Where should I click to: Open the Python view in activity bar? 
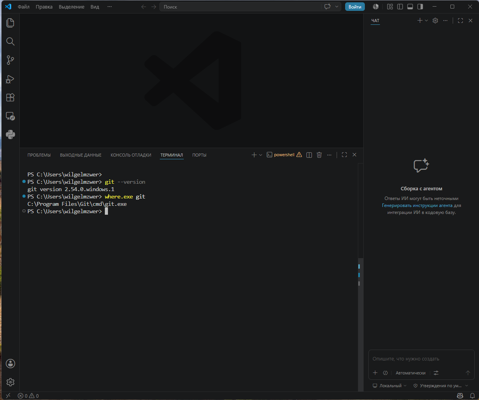pos(10,134)
